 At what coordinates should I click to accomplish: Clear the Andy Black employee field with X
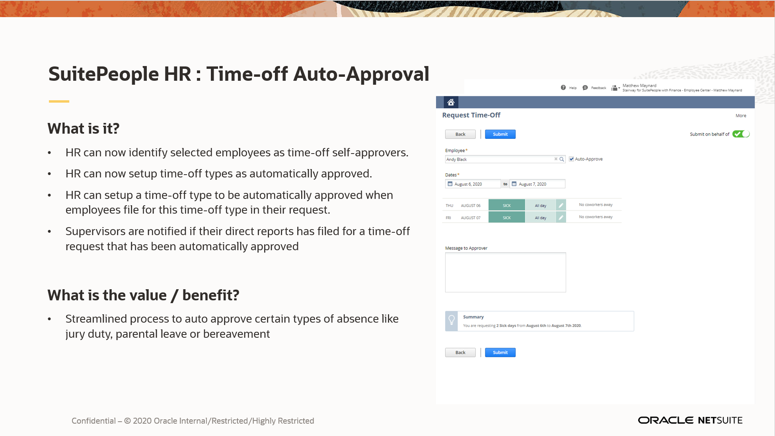556,159
